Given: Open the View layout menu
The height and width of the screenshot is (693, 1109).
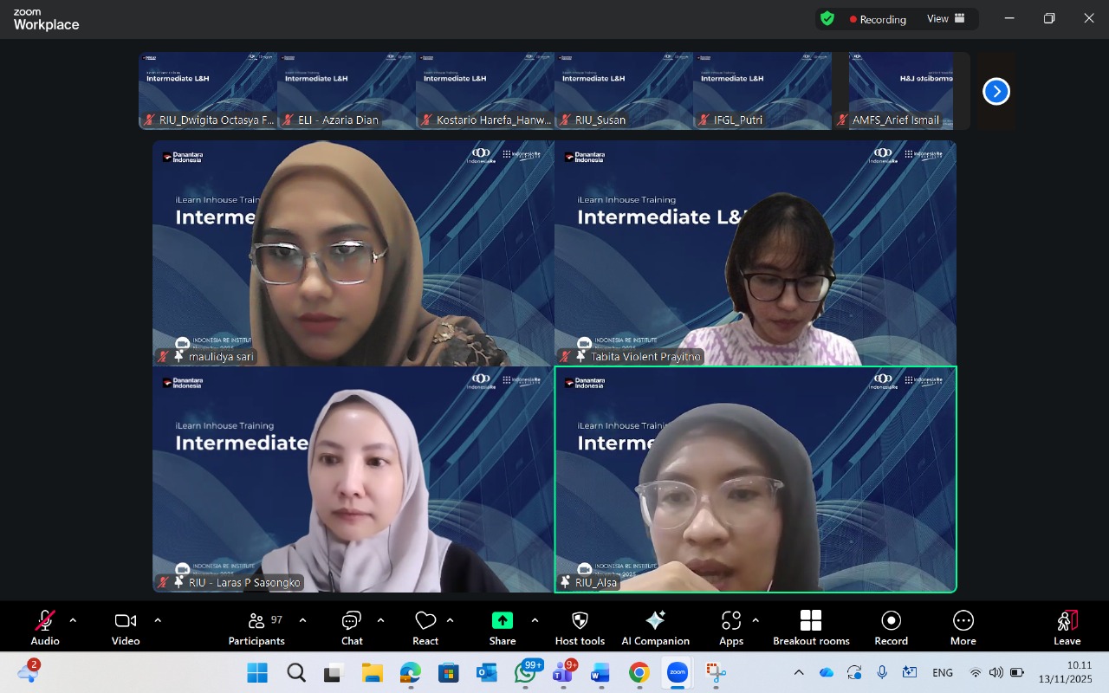Looking at the screenshot, I should [x=945, y=19].
